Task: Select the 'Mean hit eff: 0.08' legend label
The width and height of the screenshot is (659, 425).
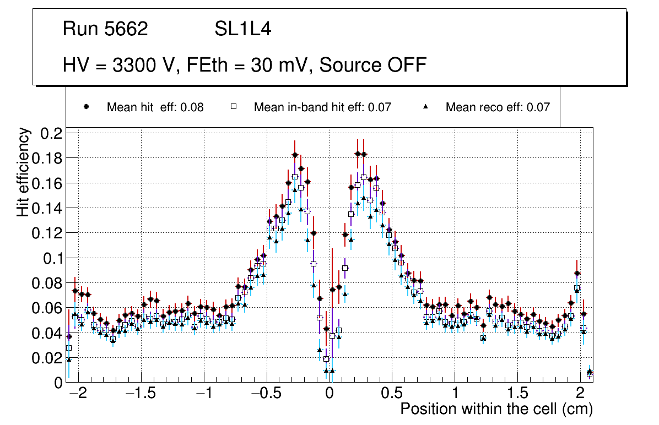Action: (x=155, y=107)
